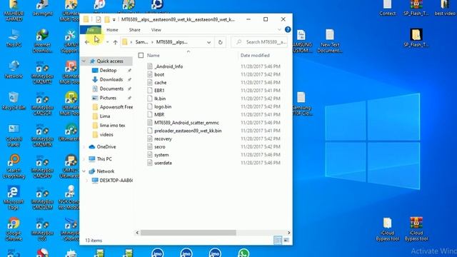Select Control Panel desktop icon
The height and width of the screenshot is (257, 457).
pyautogui.click(x=14, y=135)
